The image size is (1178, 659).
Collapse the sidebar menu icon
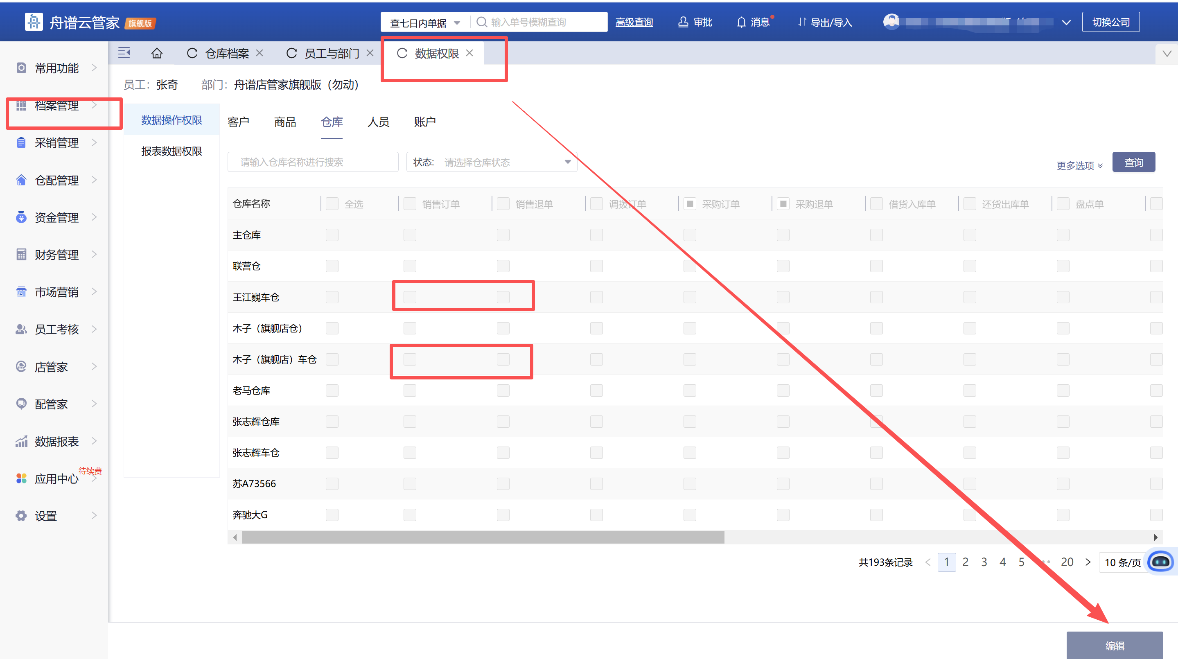tap(124, 52)
